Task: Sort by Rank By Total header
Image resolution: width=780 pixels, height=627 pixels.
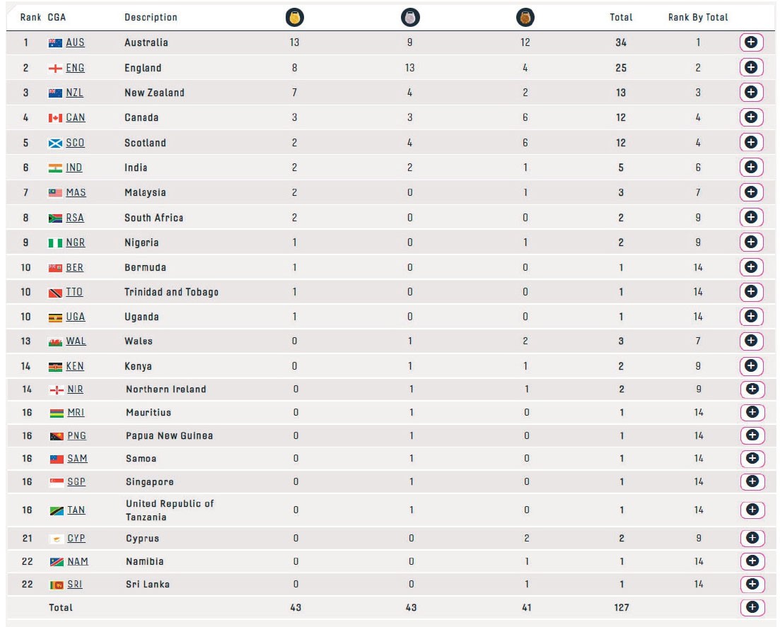Action: coord(697,18)
